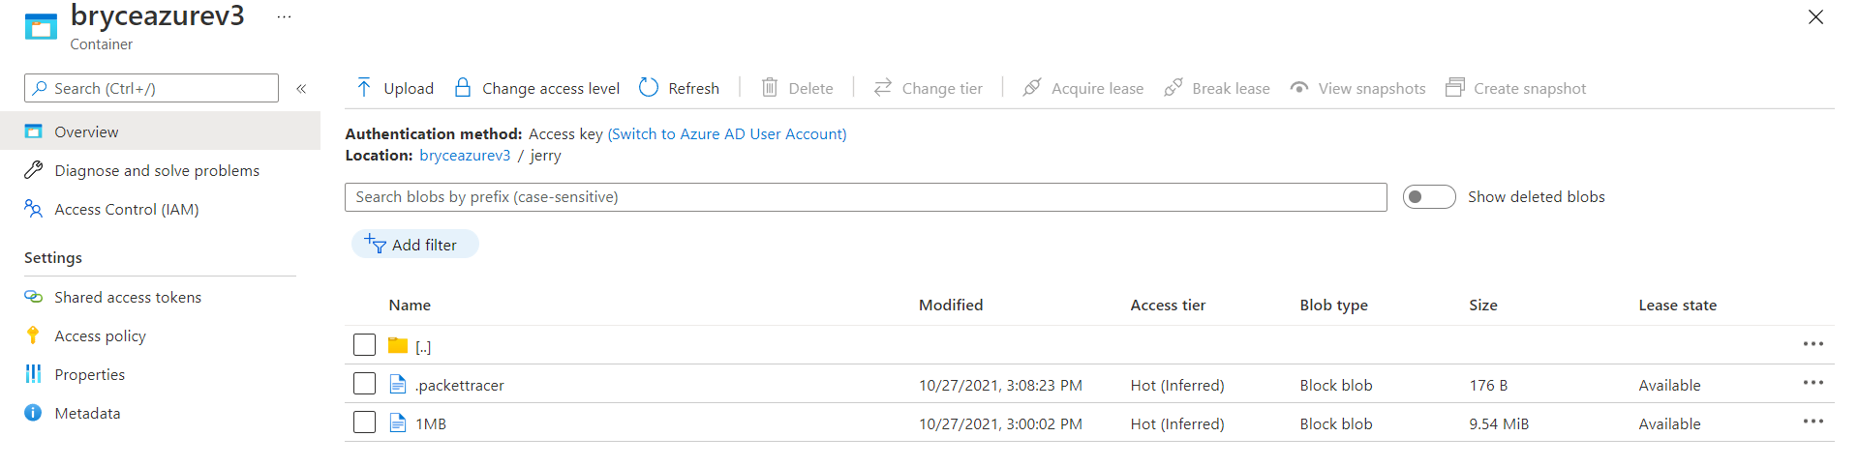Focus the Search blobs by prefix field
Viewport: 1859px width, 466px height.
[x=866, y=196]
